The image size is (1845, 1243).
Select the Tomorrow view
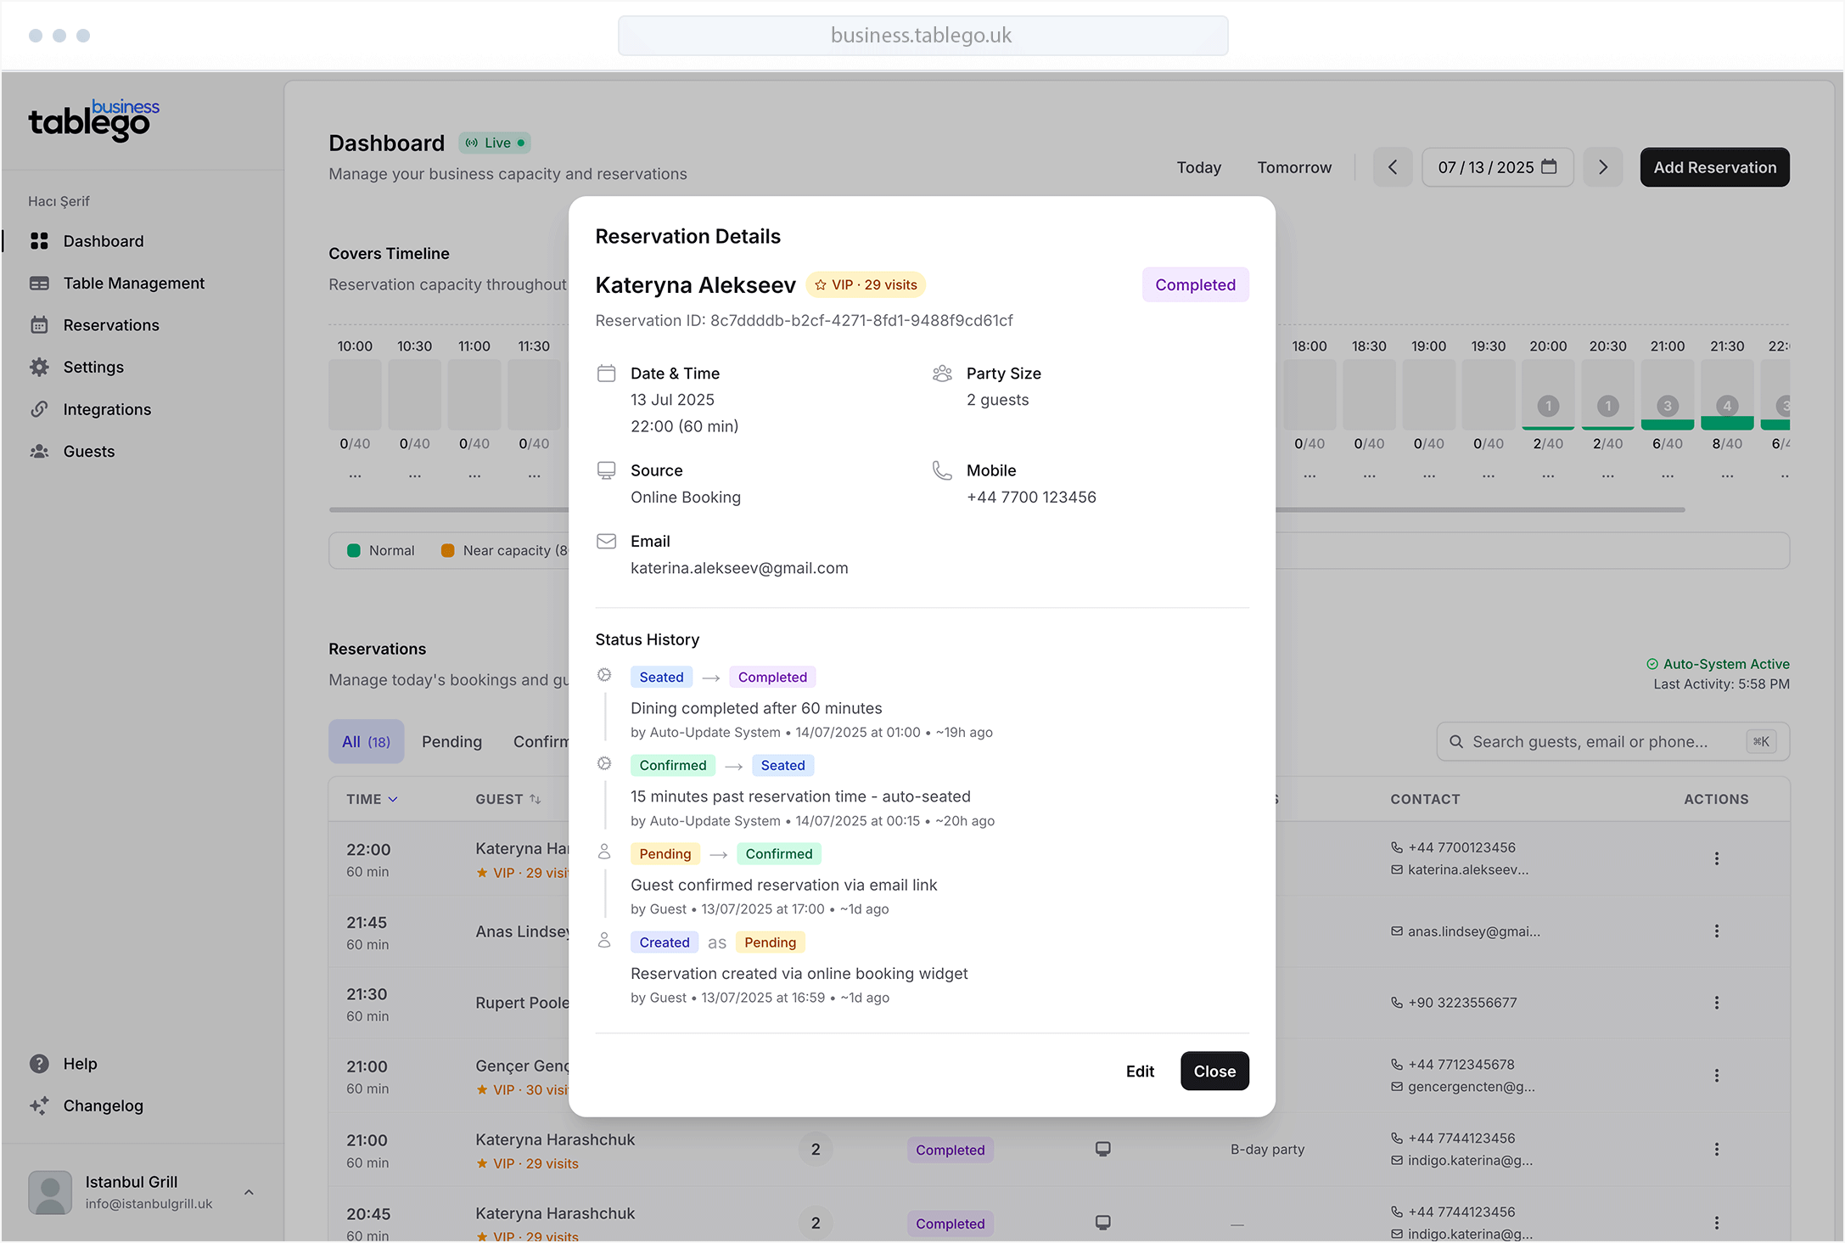[x=1293, y=167]
